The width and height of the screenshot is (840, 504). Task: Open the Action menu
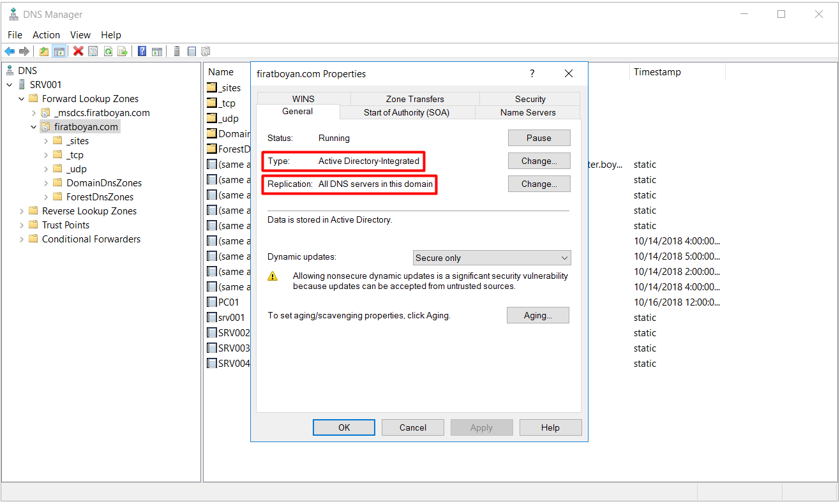point(46,35)
